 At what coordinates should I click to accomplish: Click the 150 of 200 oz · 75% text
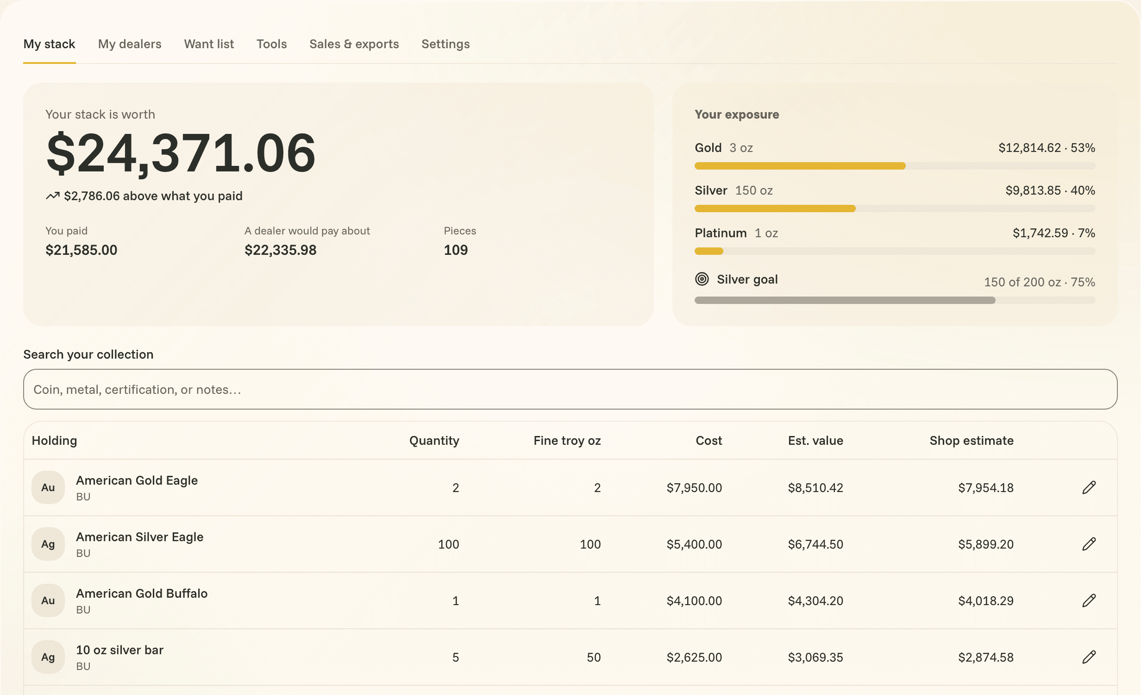pos(1040,282)
